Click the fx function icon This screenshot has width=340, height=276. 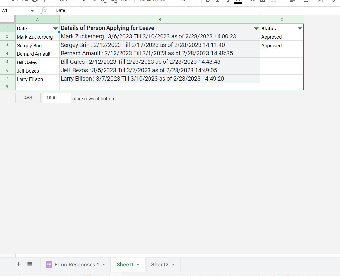pyautogui.click(x=44, y=10)
